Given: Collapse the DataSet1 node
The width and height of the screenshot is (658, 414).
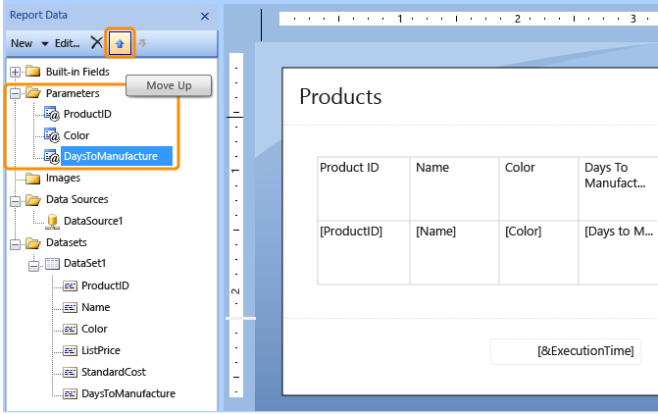Looking at the screenshot, I should [33, 266].
